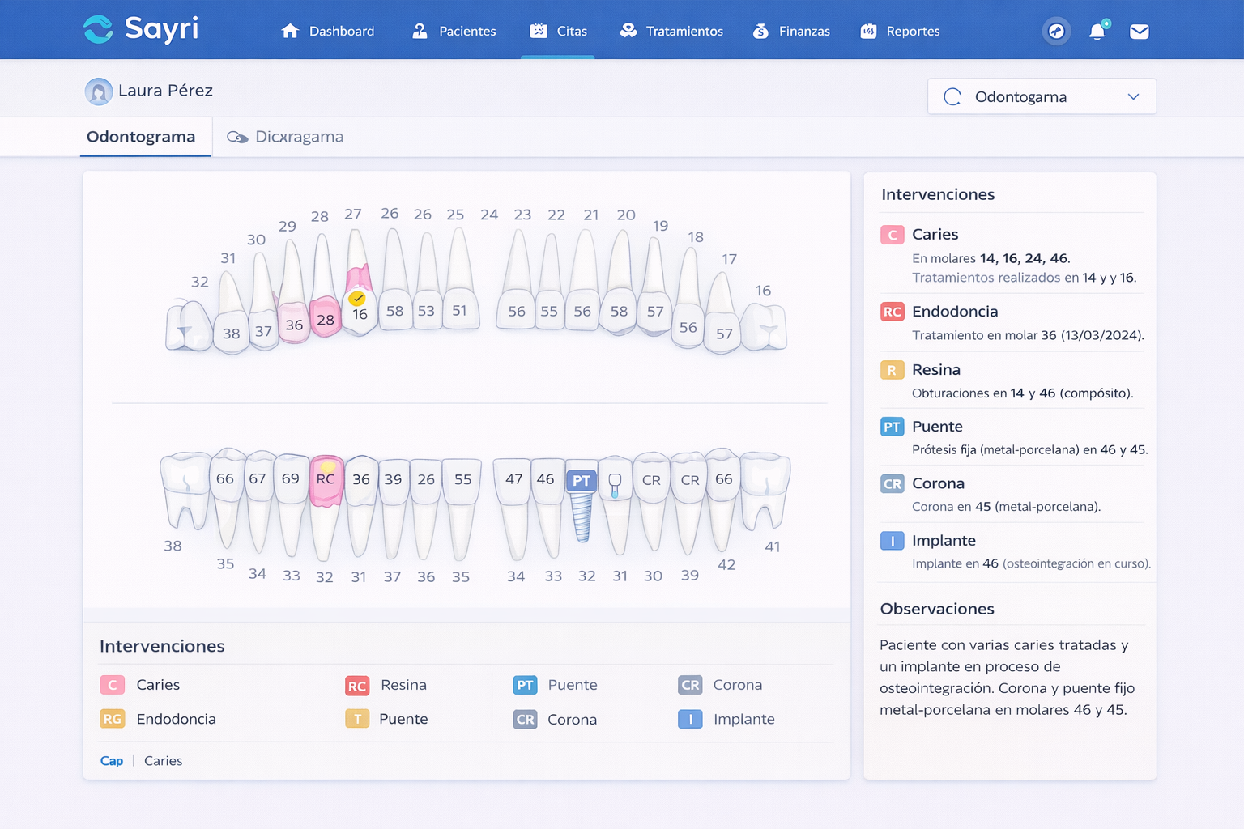The height and width of the screenshot is (829, 1244).
Task: Select the Odontograma tab
Action: (x=144, y=137)
